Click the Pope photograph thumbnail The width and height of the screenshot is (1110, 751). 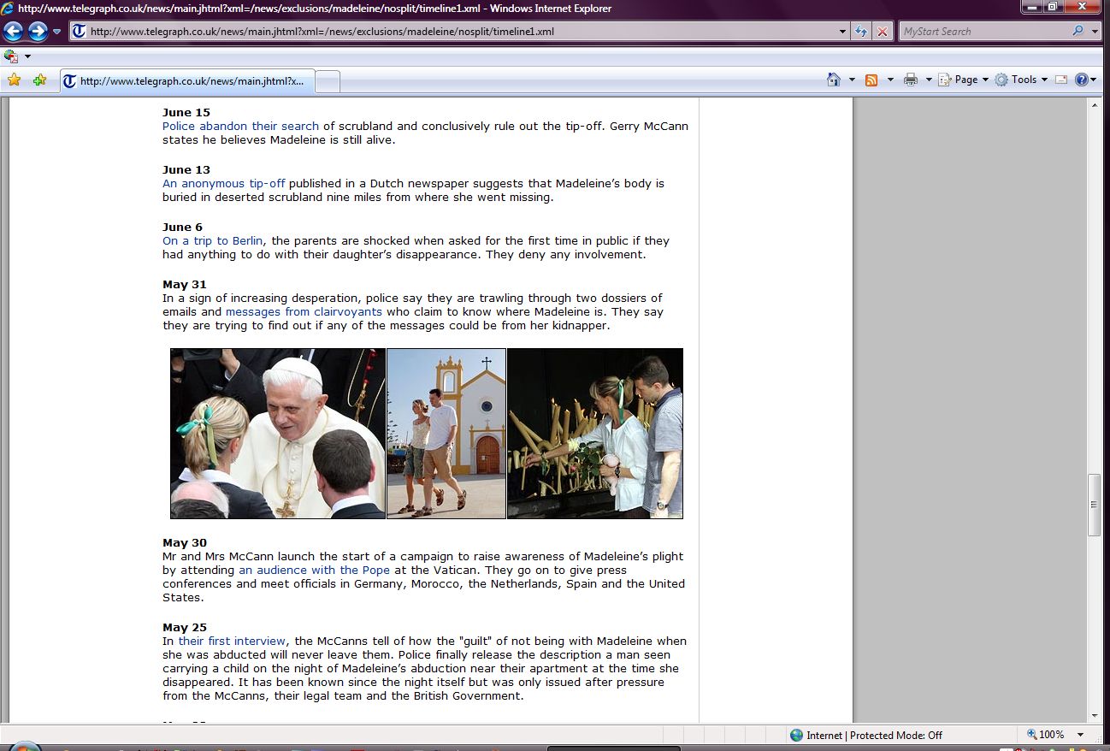click(x=278, y=433)
